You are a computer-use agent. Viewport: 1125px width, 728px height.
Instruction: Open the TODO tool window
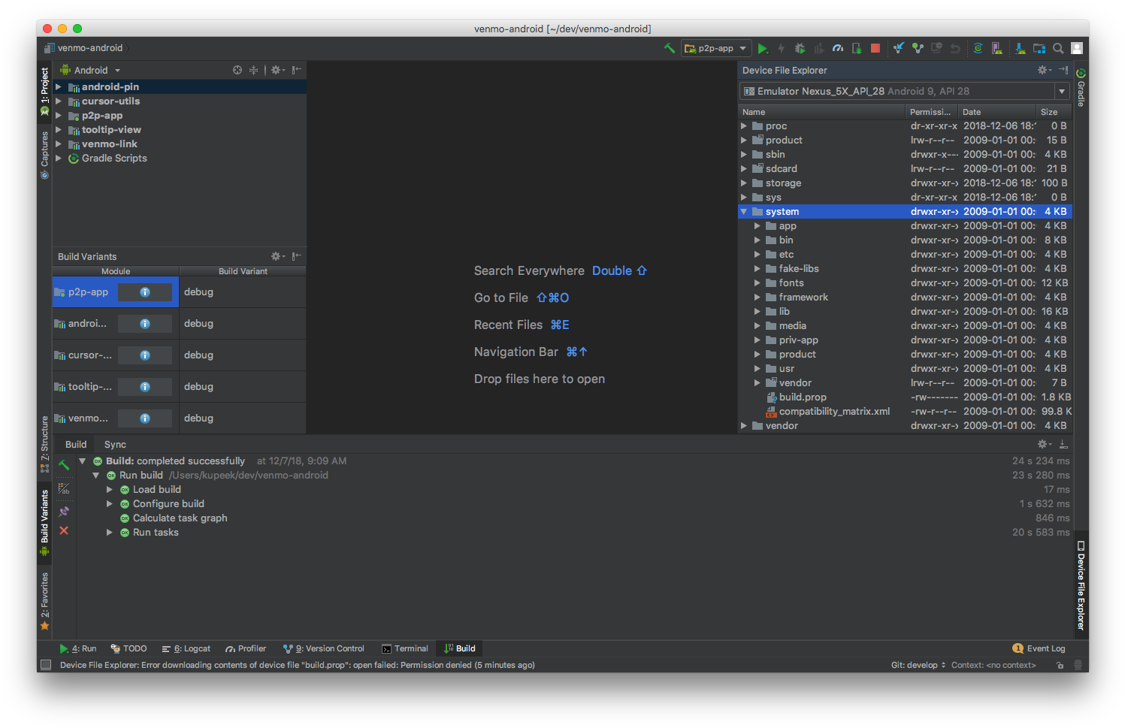pos(129,648)
